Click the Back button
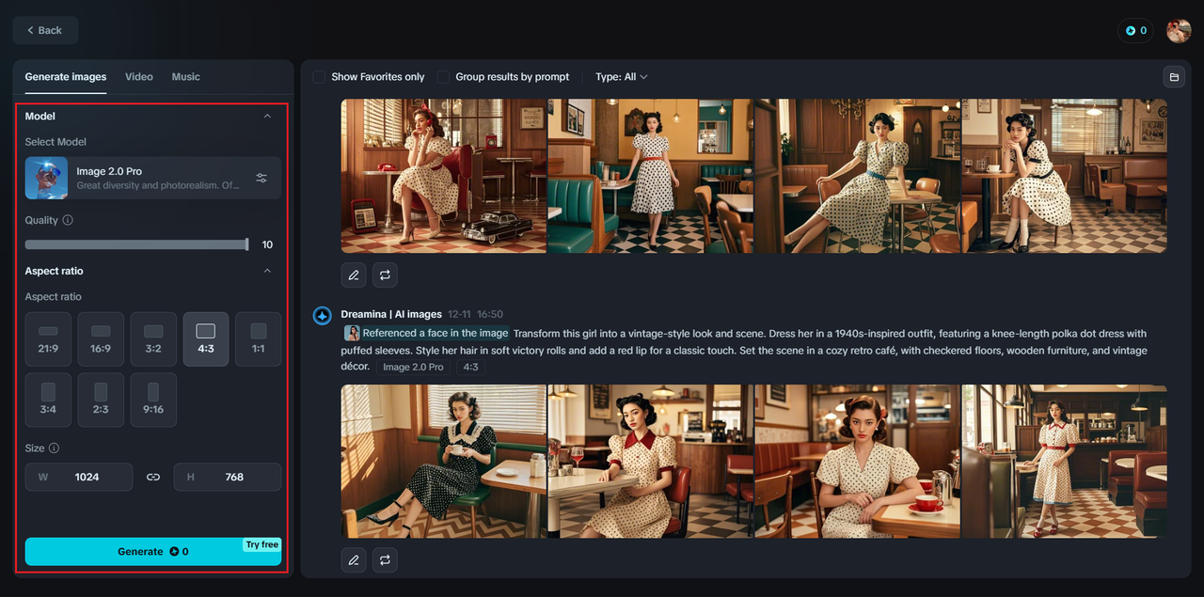1204x597 pixels. tap(45, 30)
